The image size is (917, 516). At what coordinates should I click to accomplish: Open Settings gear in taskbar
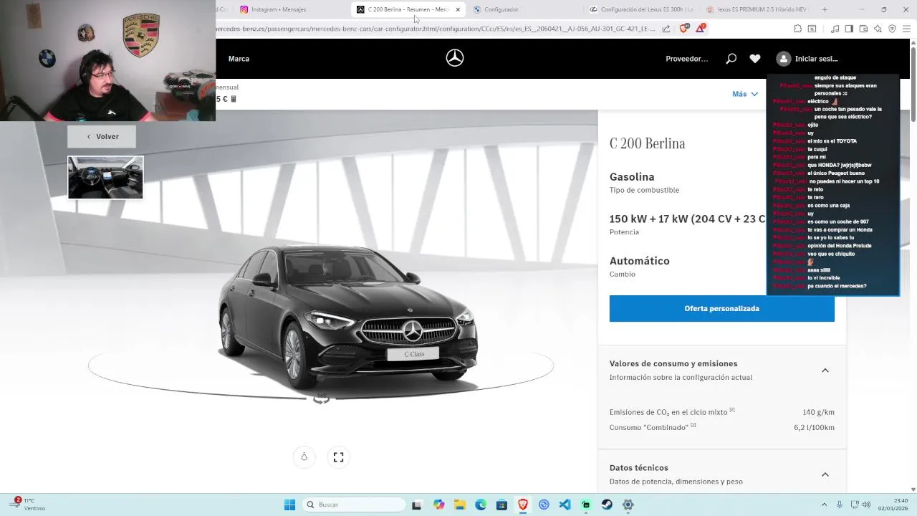pyautogui.click(x=628, y=505)
